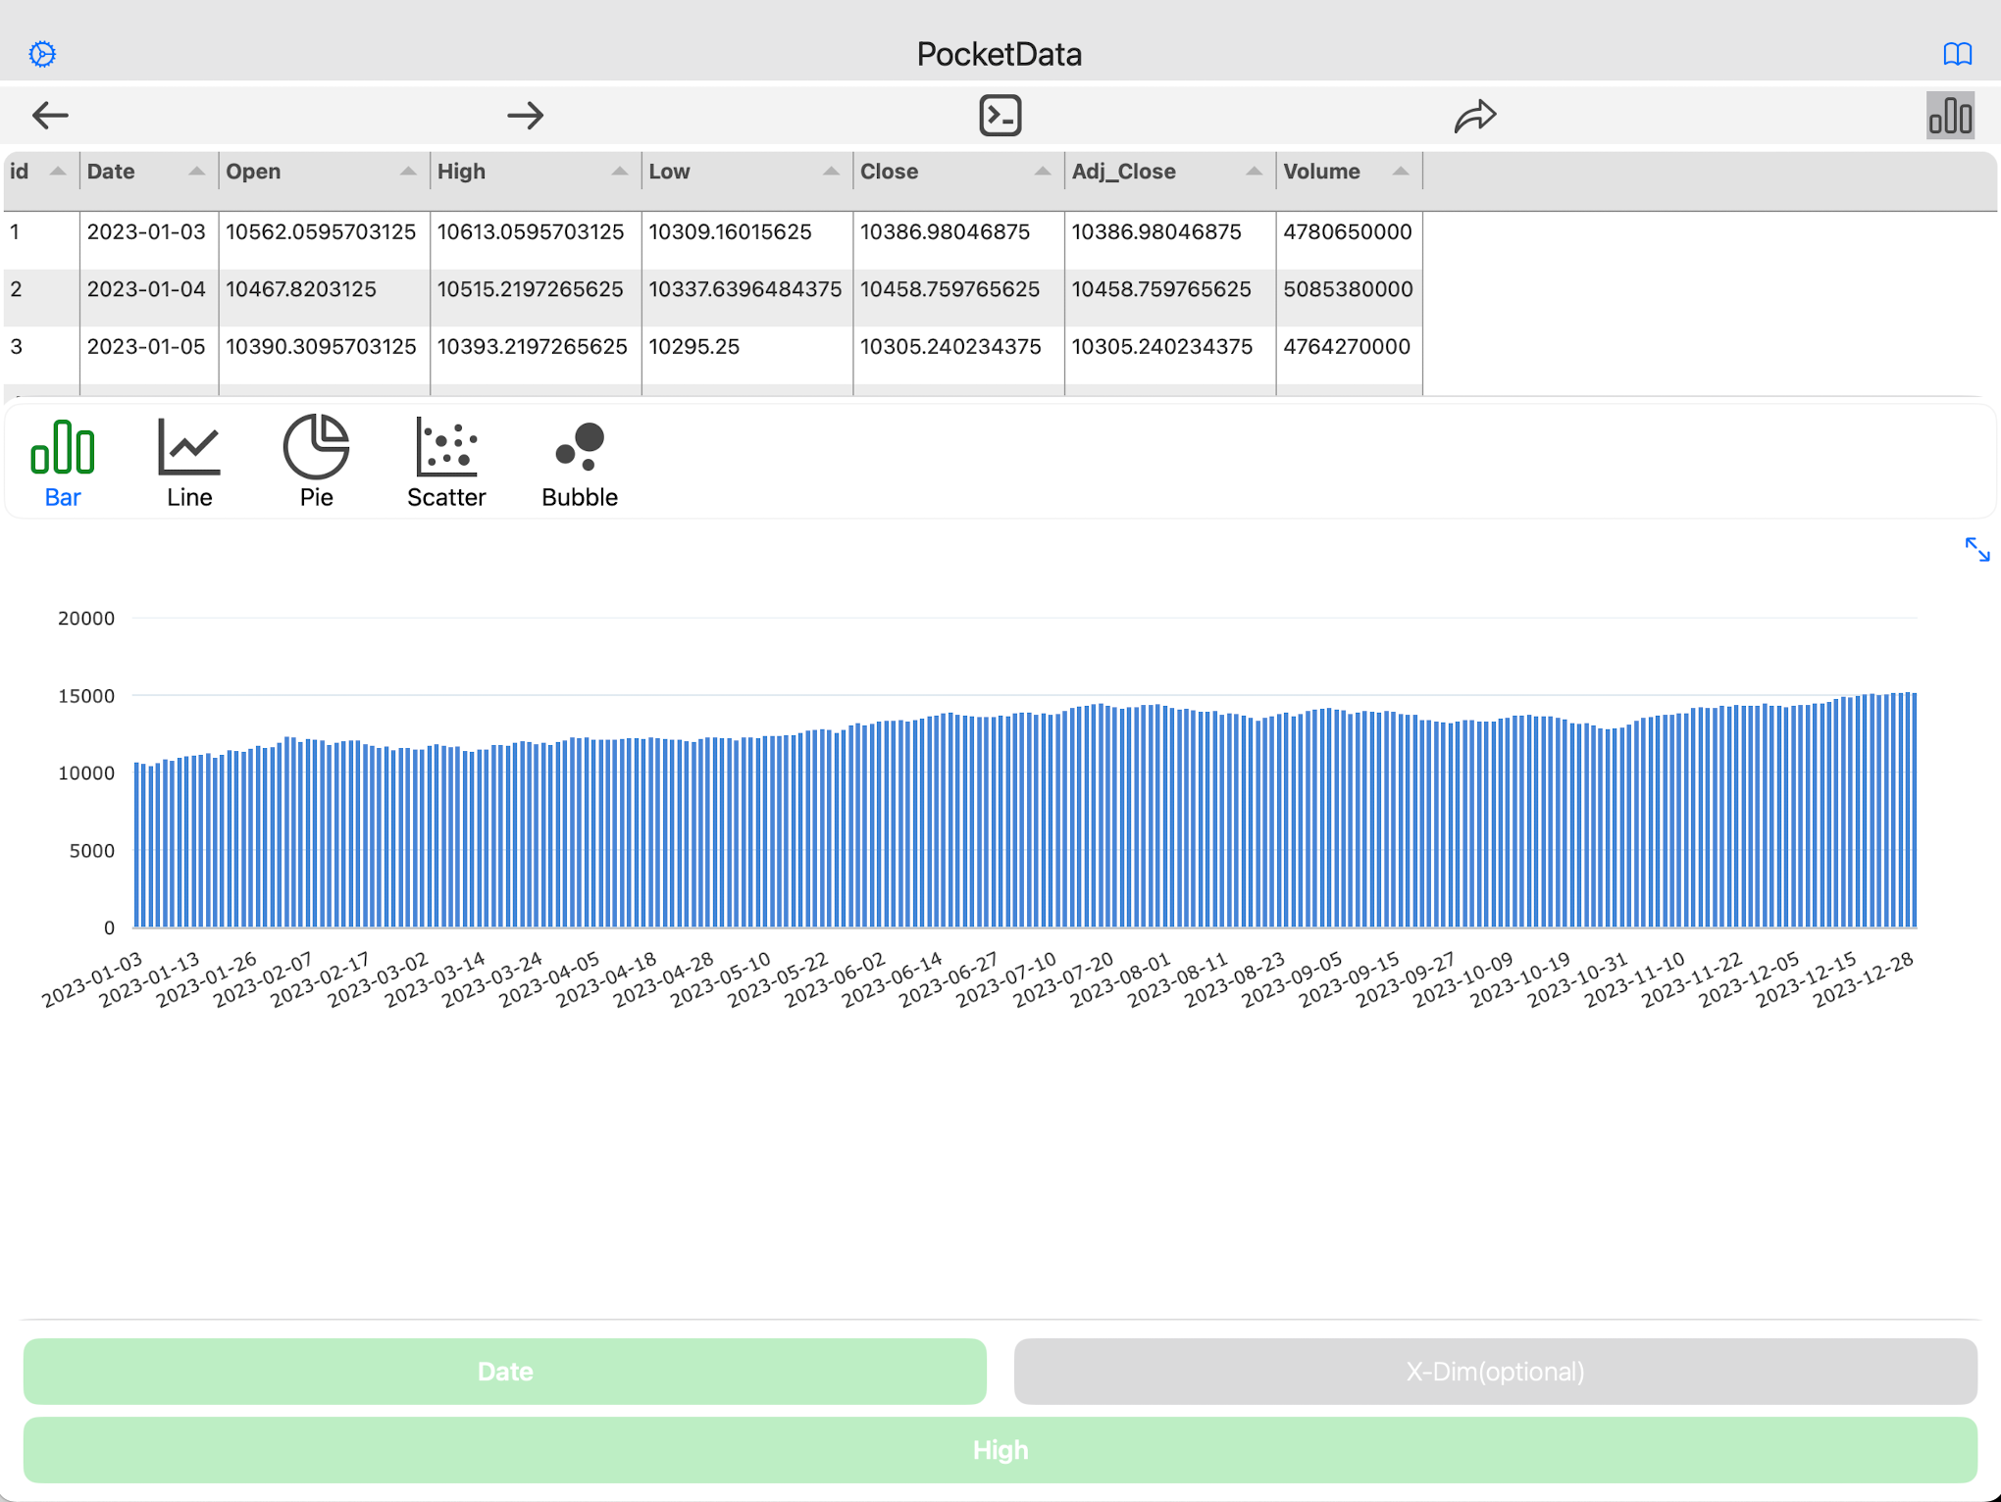The image size is (2001, 1502).
Task: Click the Date axis selector button
Action: coord(504,1371)
